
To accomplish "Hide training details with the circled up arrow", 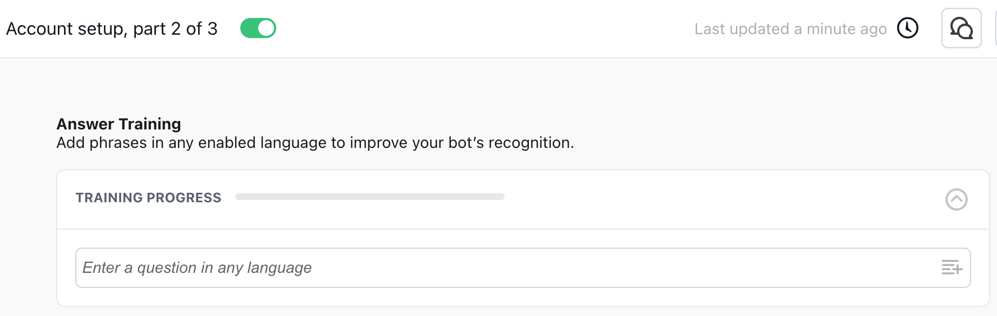I will [x=956, y=199].
